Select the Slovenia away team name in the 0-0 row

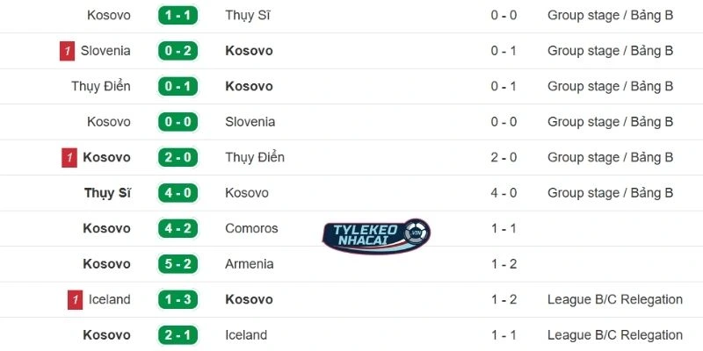tap(250, 122)
